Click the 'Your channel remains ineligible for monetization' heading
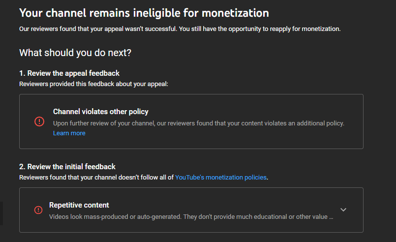 coord(144,12)
